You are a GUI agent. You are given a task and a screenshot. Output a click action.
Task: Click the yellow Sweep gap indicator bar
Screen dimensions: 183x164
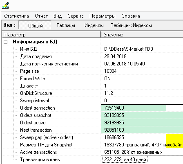point(174,137)
